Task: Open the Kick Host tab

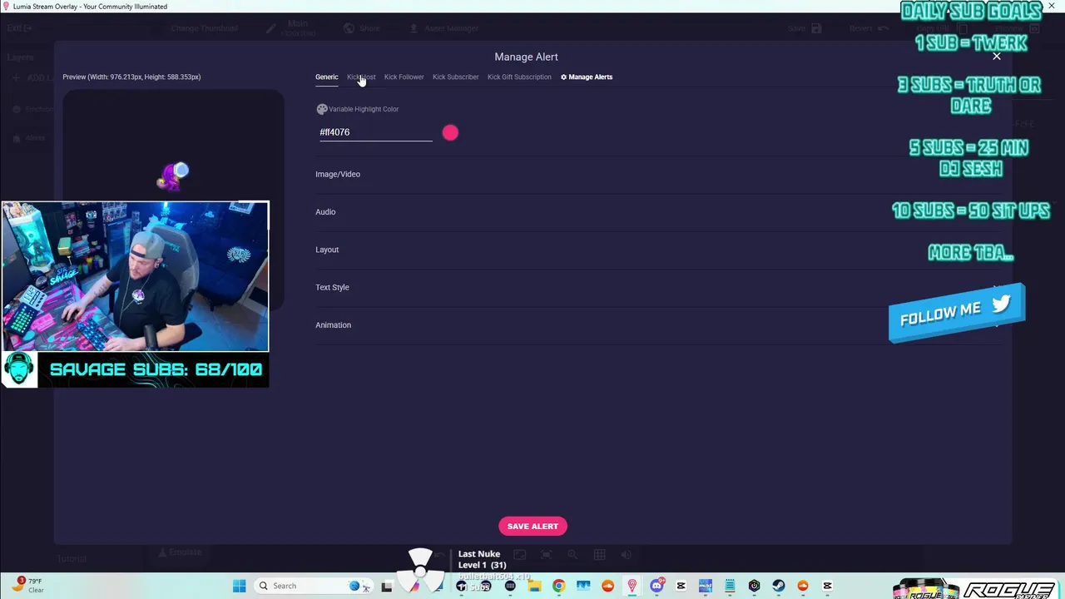Action: [x=361, y=77]
